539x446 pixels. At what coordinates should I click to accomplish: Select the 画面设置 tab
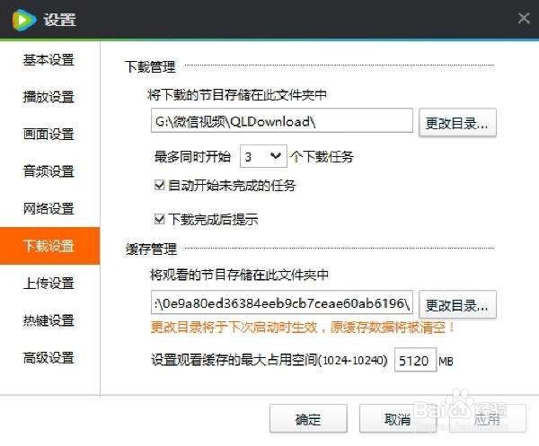pyautogui.click(x=49, y=135)
